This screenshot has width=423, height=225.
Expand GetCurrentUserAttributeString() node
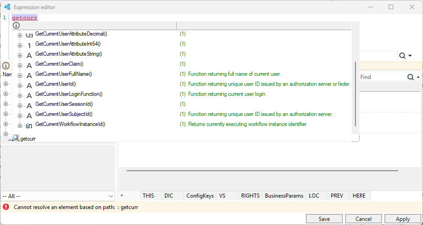pos(20,55)
